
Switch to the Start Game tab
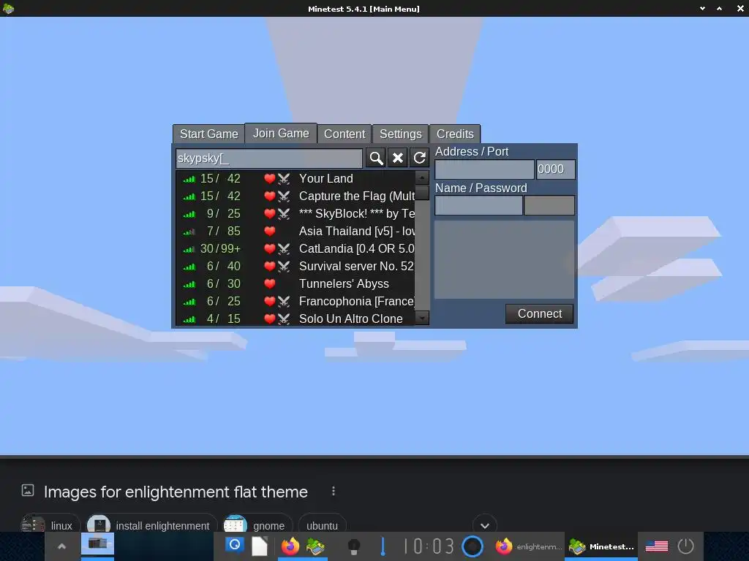(208, 134)
